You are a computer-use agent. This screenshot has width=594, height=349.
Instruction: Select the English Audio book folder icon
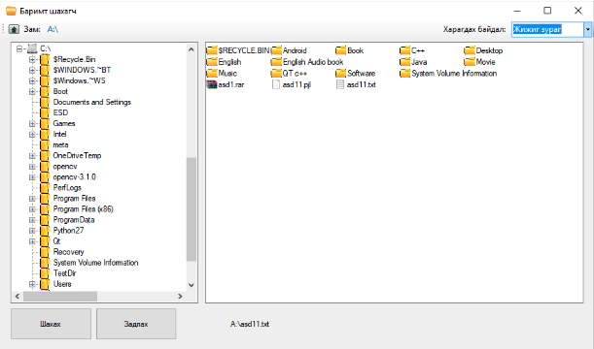(x=276, y=62)
